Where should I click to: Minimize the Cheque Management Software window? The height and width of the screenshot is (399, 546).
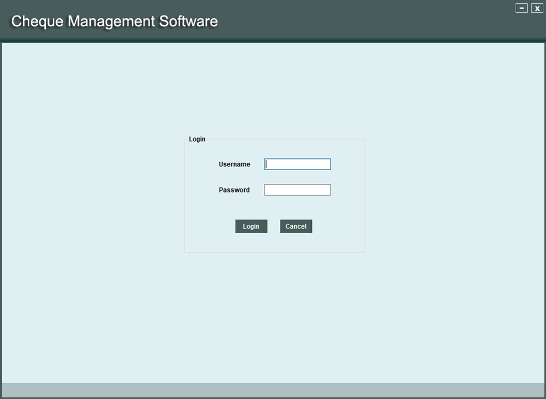tap(521, 8)
